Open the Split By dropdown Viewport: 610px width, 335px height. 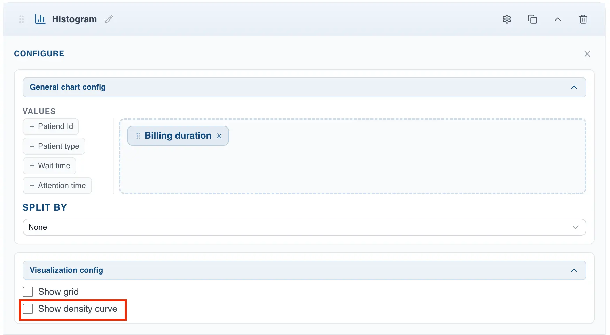[304, 227]
